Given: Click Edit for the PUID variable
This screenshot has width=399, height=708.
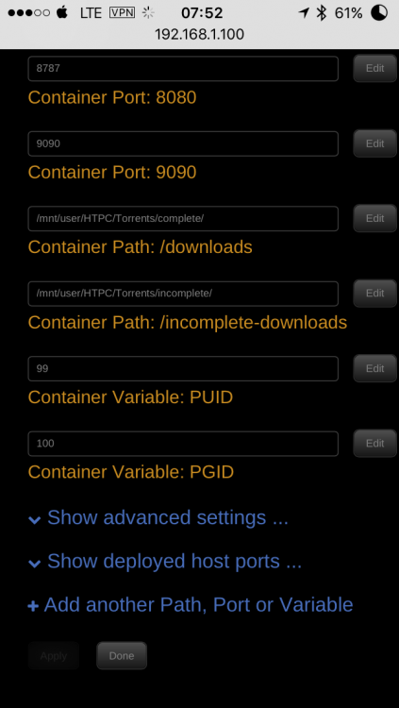Looking at the screenshot, I should click(x=375, y=368).
